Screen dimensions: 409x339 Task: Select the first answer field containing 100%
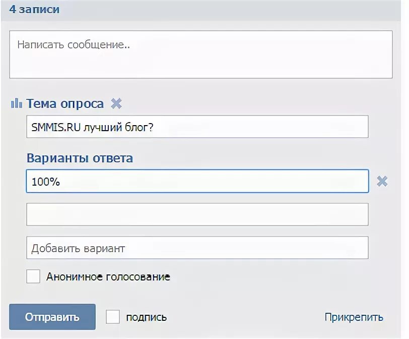point(197,181)
